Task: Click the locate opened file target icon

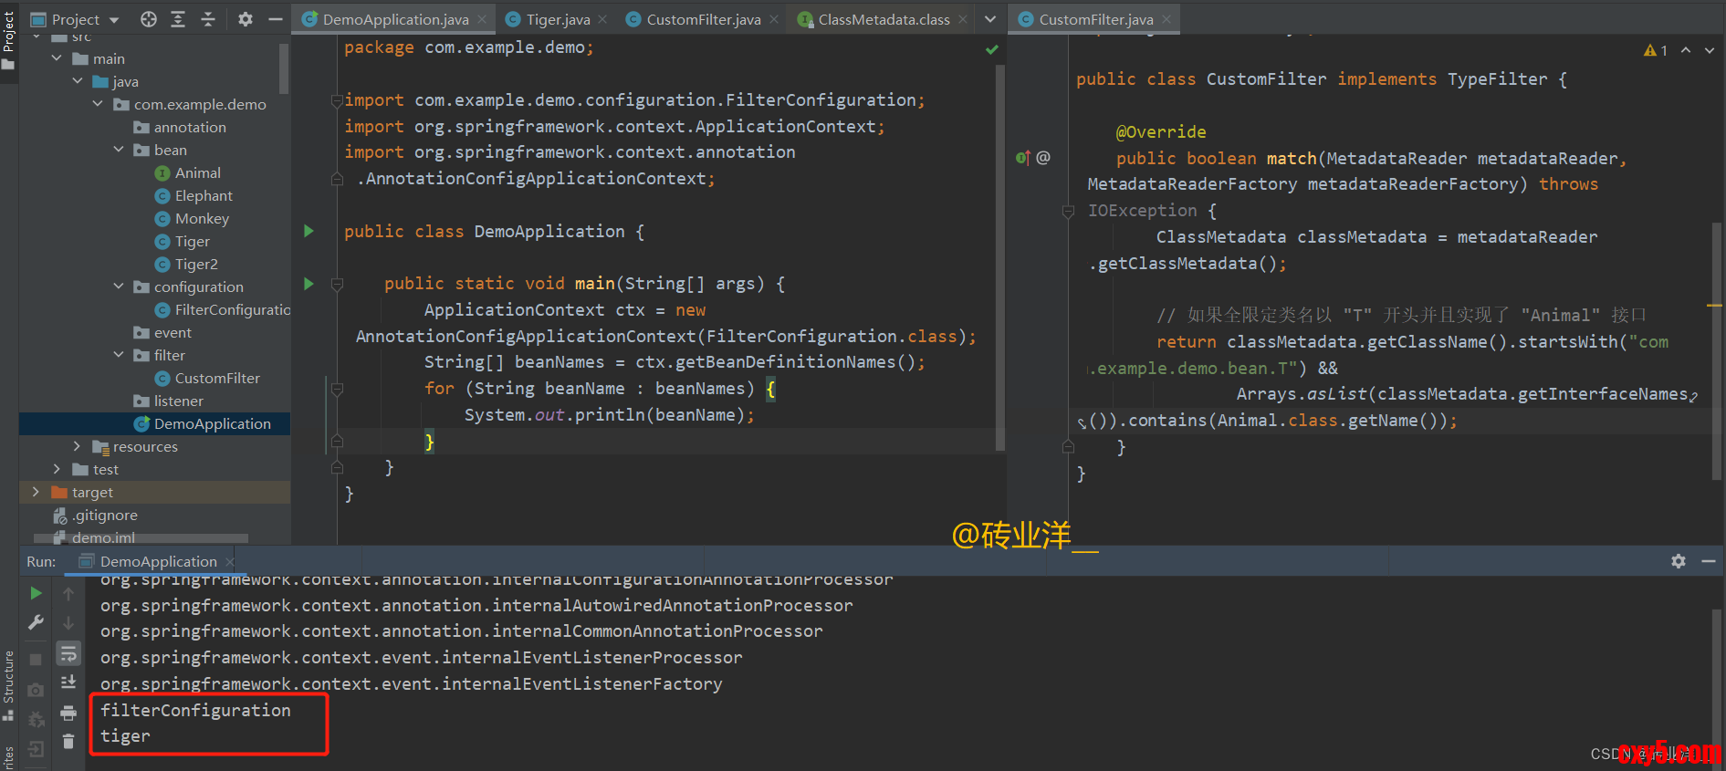Action: 149,19
